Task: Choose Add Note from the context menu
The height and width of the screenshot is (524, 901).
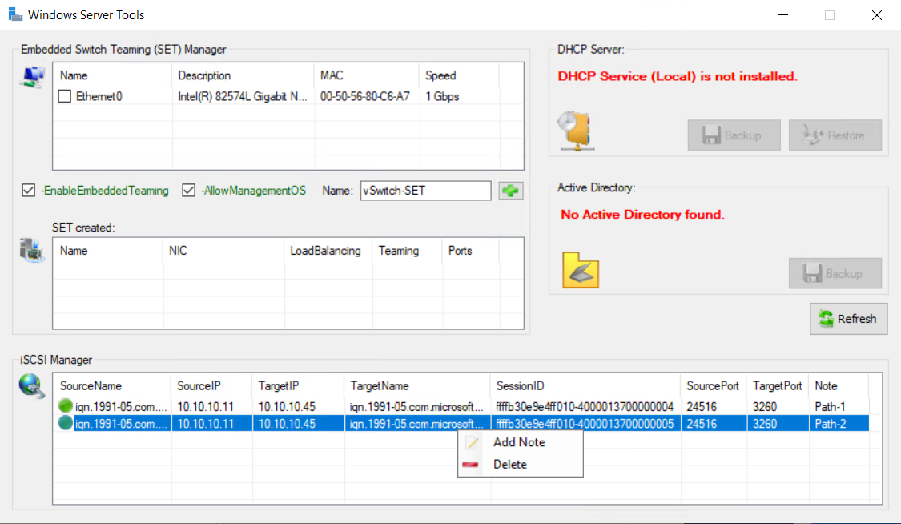Action: point(518,442)
